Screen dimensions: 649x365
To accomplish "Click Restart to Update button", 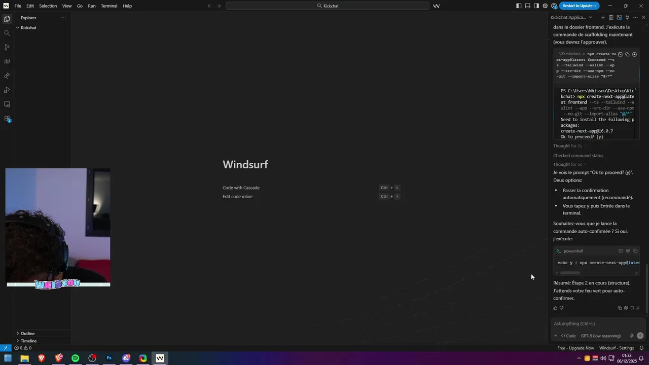I will pos(580,6).
